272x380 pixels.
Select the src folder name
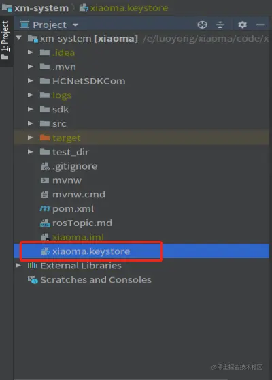tap(59, 123)
